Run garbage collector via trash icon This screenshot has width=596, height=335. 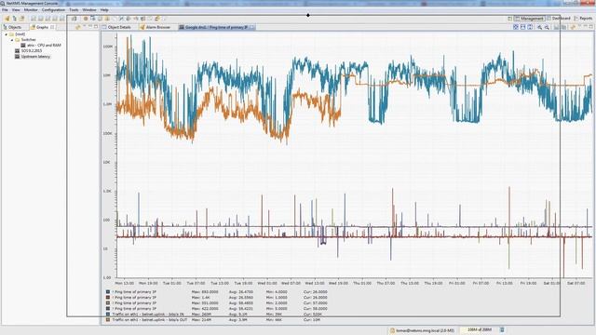point(502,330)
